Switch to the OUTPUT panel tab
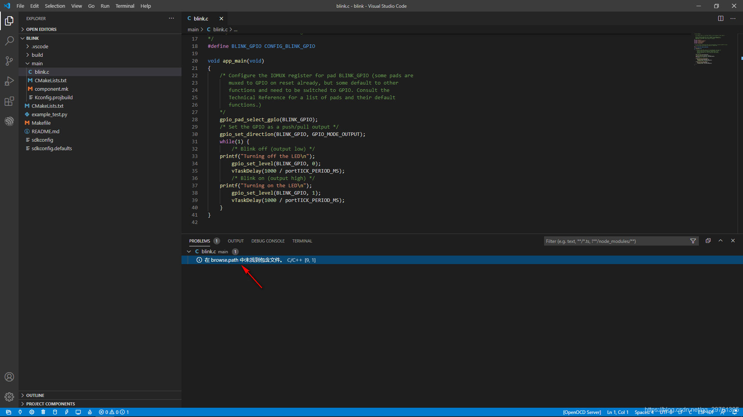Screen dimensions: 743x417 tap(236, 241)
